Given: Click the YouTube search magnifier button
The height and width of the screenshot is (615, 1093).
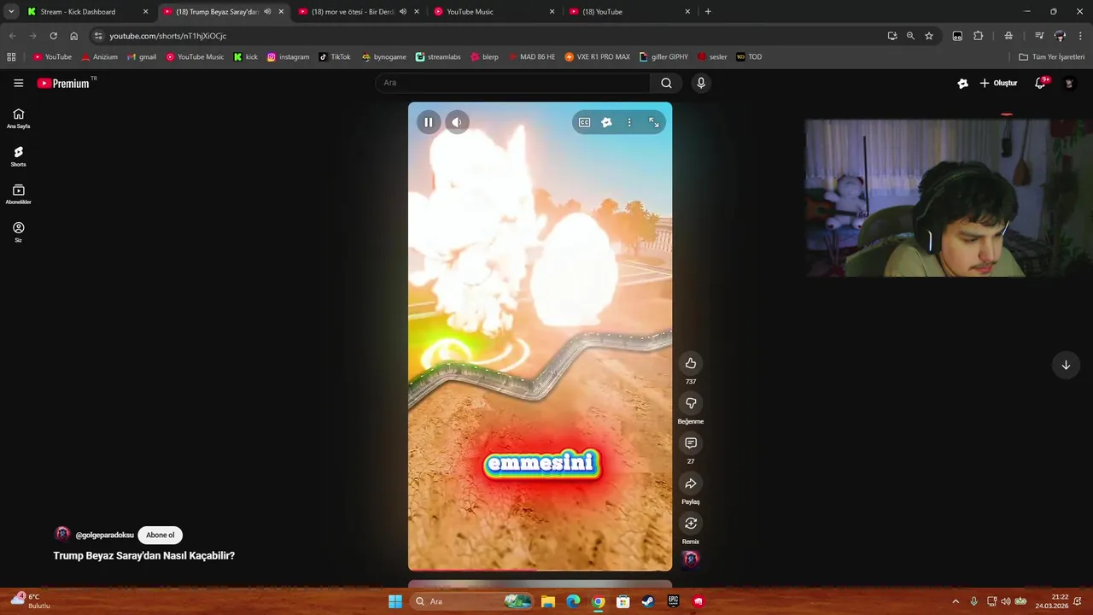Looking at the screenshot, I should [x=666, y=83].
